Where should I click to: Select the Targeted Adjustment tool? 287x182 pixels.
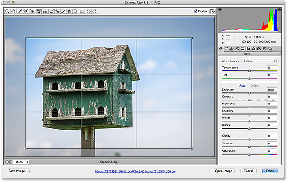click(x=32, y=11)
